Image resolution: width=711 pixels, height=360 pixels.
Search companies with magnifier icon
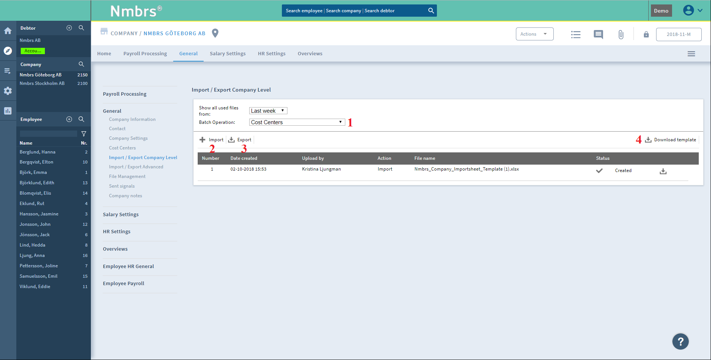coord(81,64)
